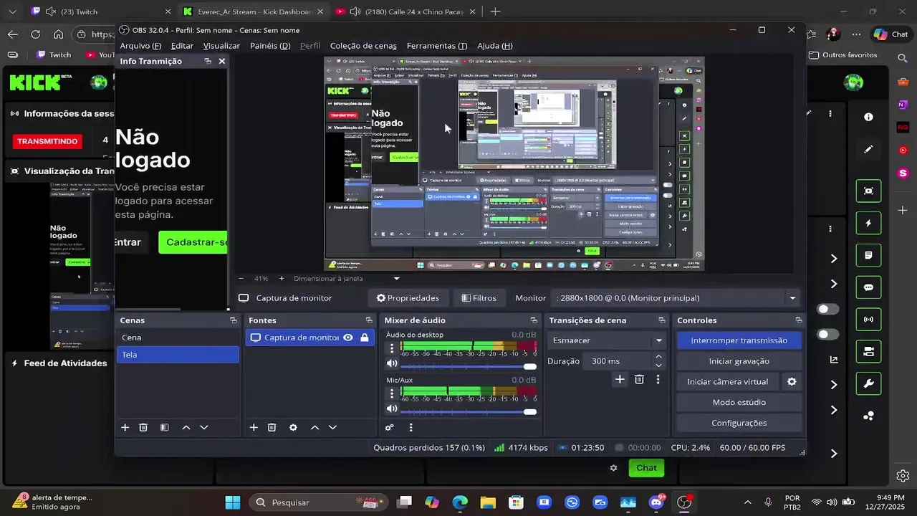This screenshot has width=917, height=516.
Task: Open audio mixer bottom three-dot menu
Action: point(411,427)
